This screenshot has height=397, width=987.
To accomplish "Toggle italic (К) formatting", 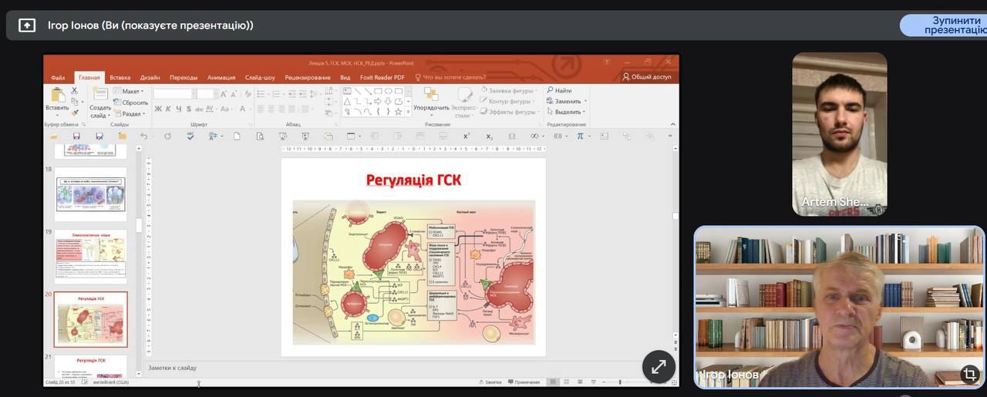I will coord(168,109).
